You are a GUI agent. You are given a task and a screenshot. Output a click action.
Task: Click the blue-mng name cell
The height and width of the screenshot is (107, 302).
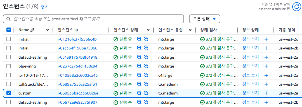click(27, 66)
